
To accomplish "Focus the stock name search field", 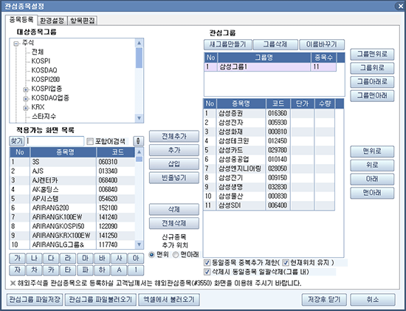I will 55,141.
